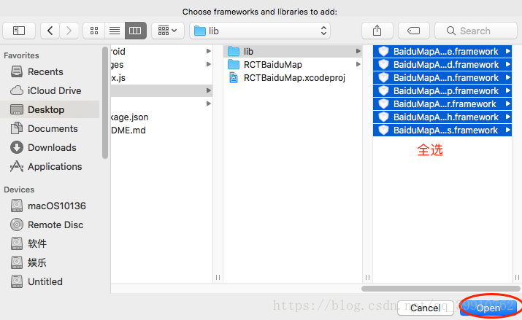Click the Cancel button

pyautogui.click(x=425, y=308)
